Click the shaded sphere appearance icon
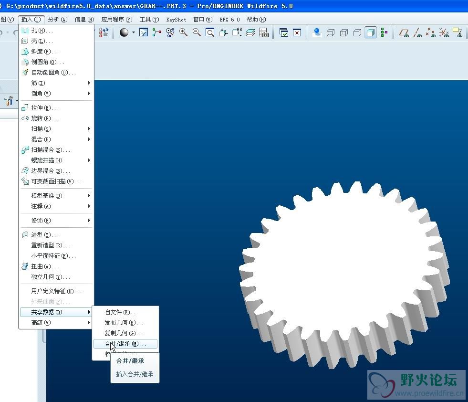The image size is (468, 402). [x=124, y=32]
